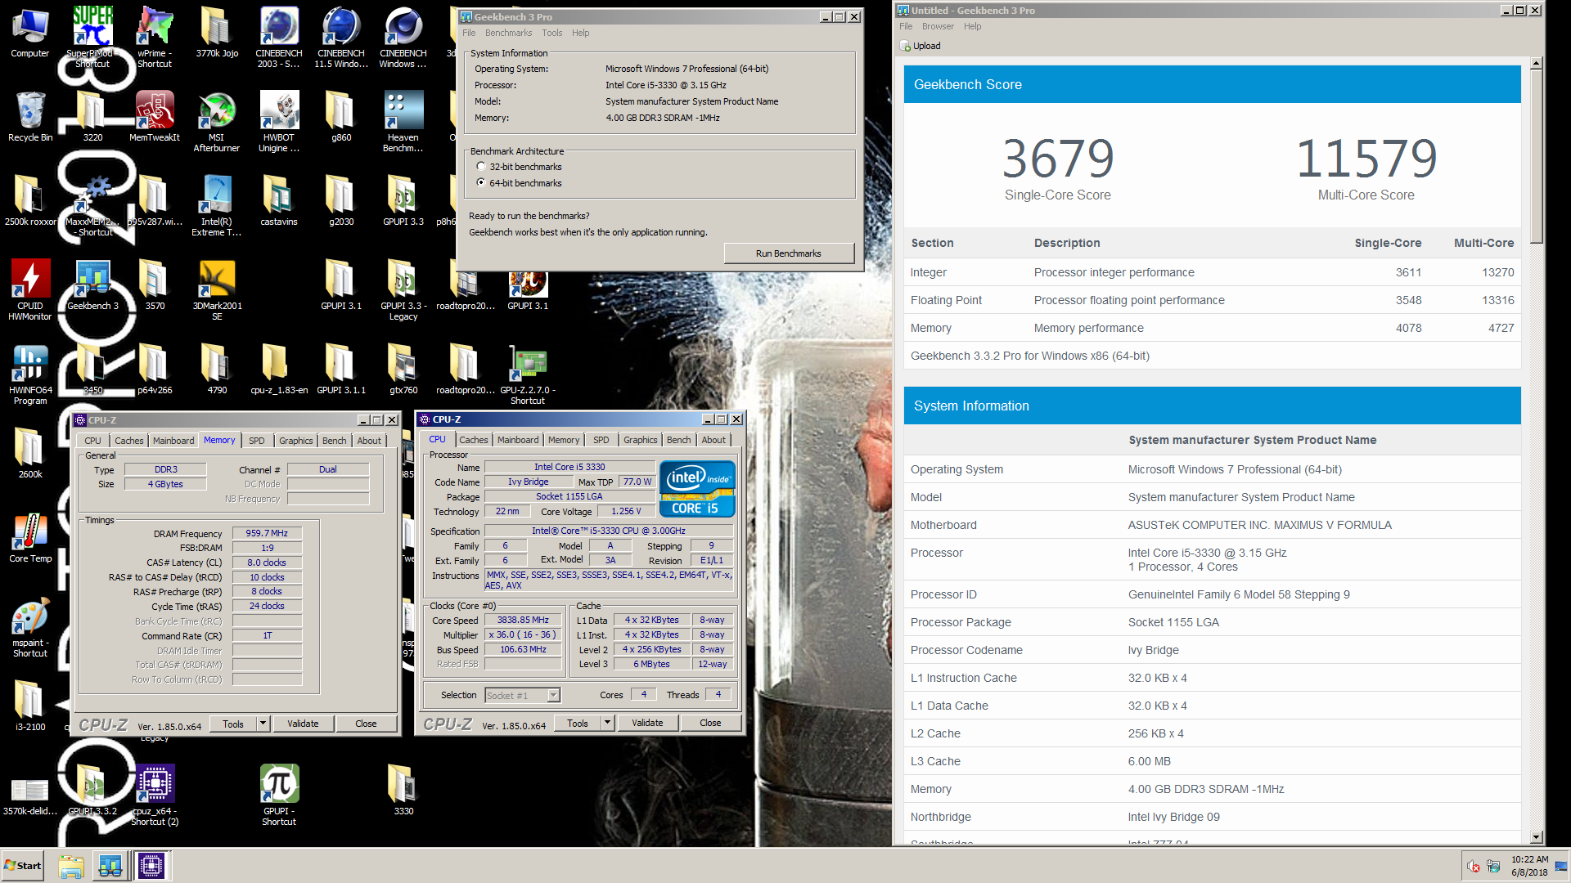
Task: Open the 4790 folder icon
Action: [217, 369]
